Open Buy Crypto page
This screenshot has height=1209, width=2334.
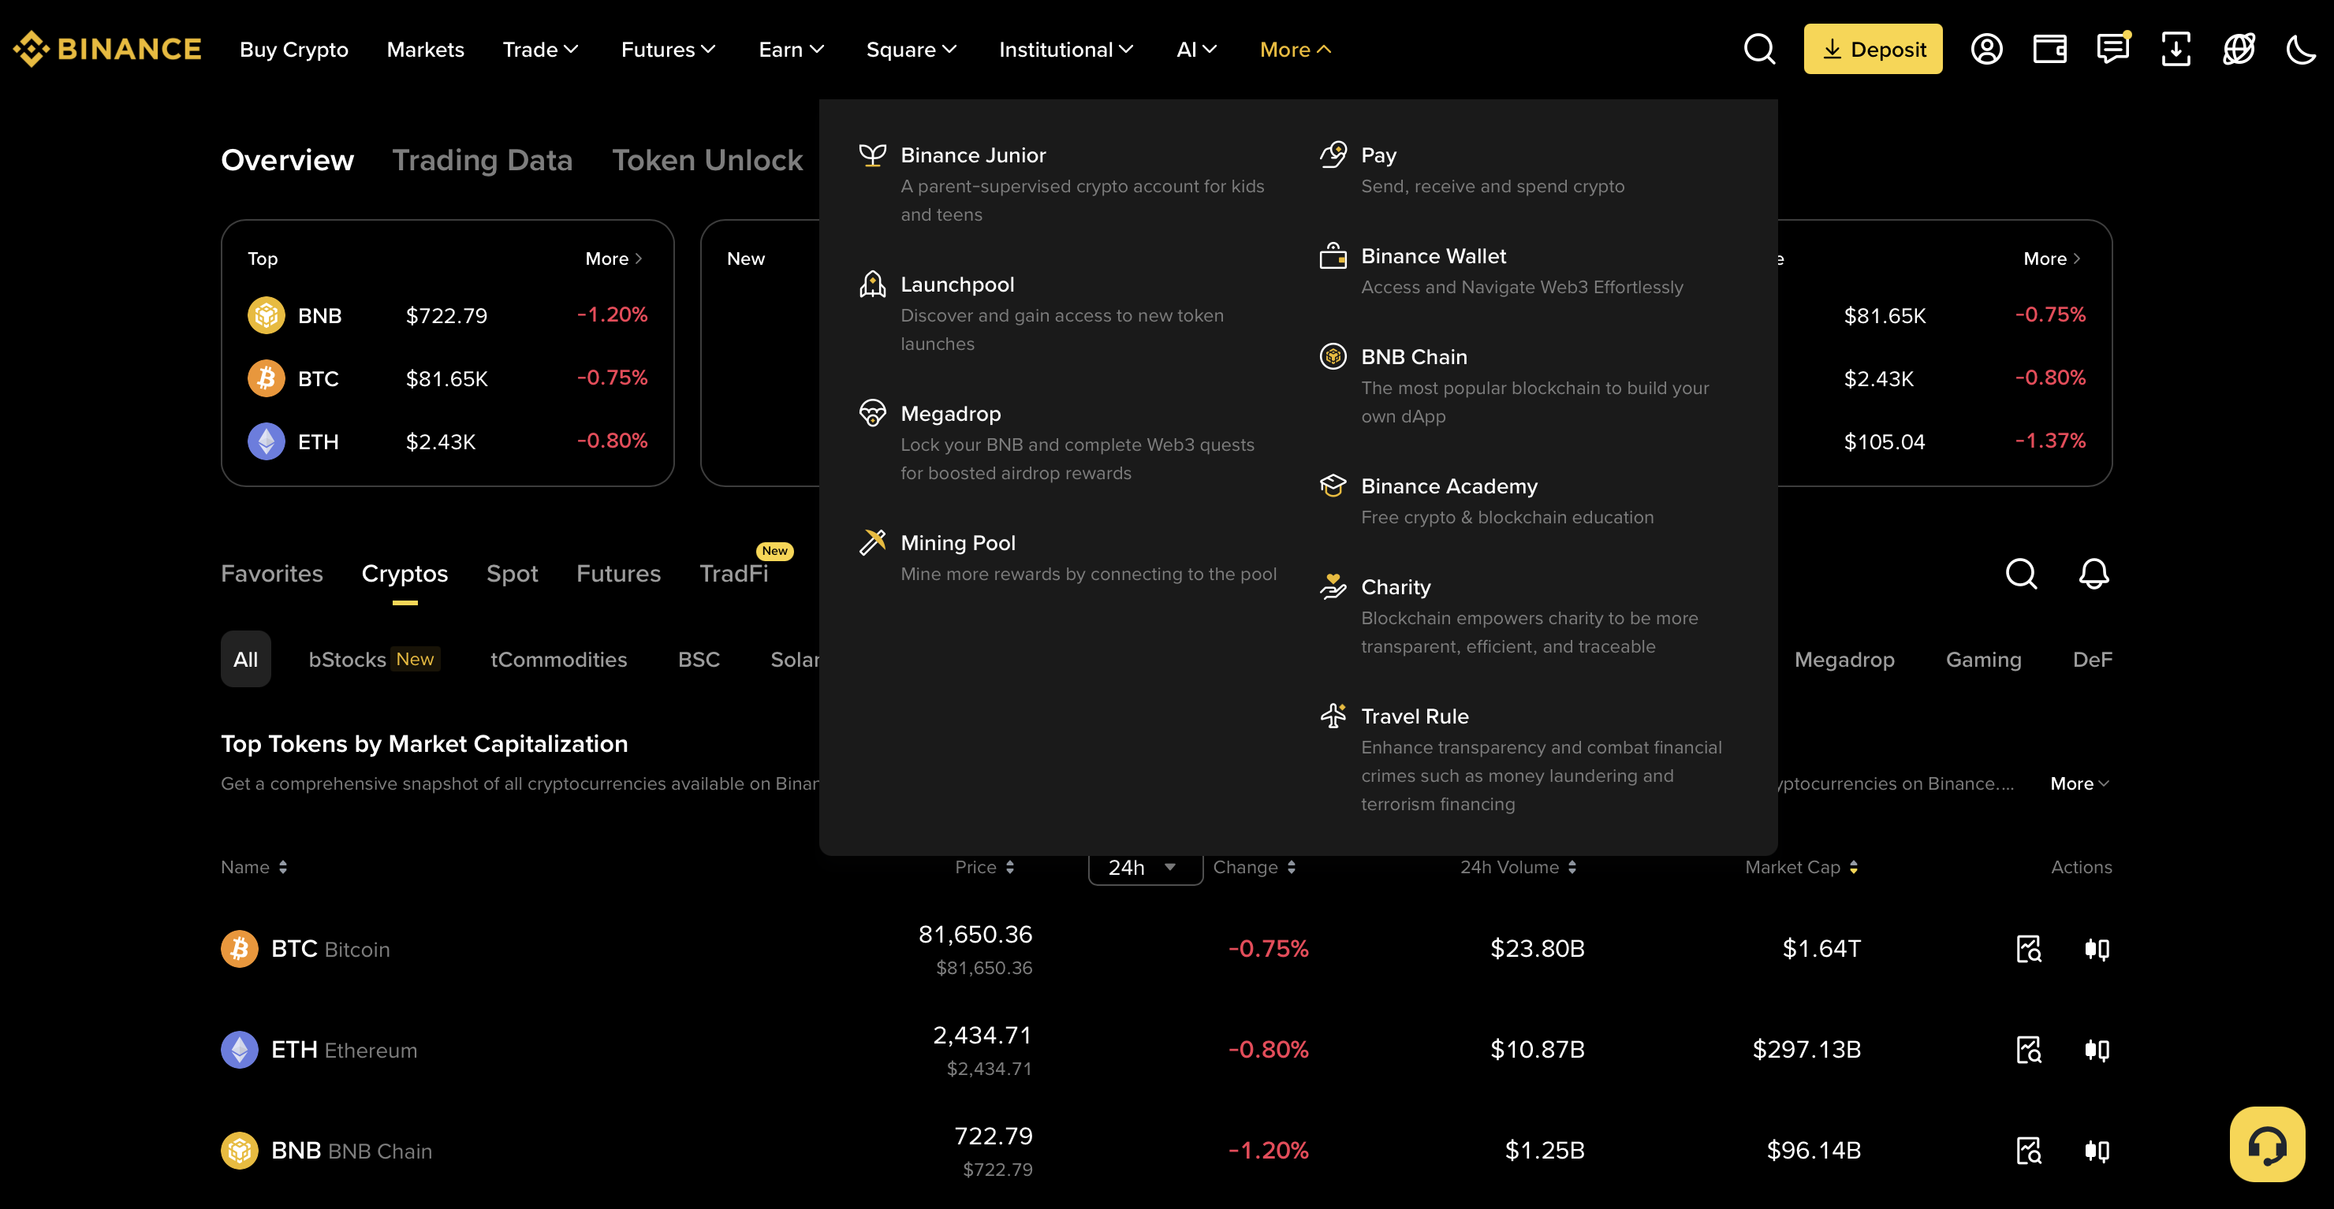(x=293, y=50)
